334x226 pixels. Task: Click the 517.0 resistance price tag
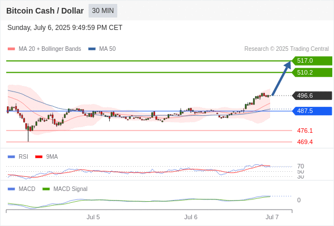[x=312, y=61]
